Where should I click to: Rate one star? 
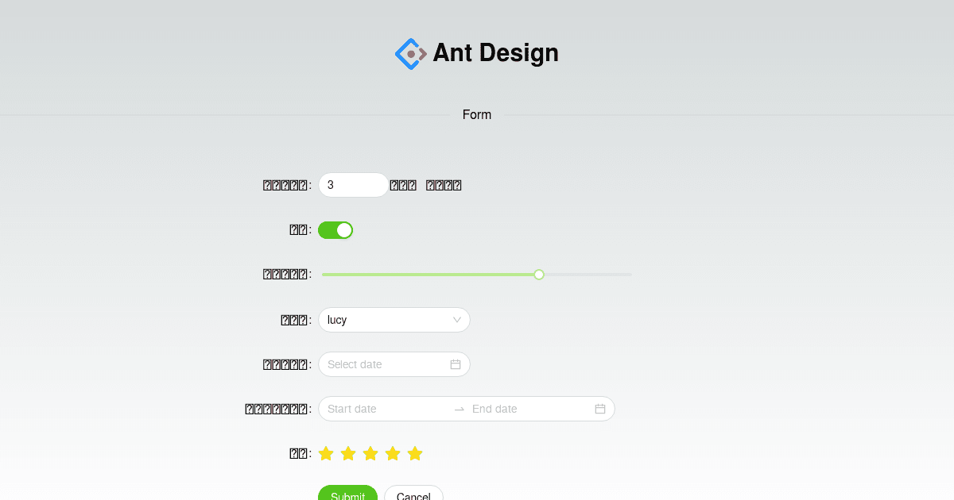(x=326, y=453)
